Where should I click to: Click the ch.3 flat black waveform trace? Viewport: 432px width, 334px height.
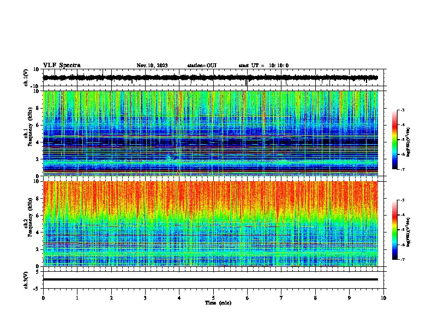tap(211, 279)
